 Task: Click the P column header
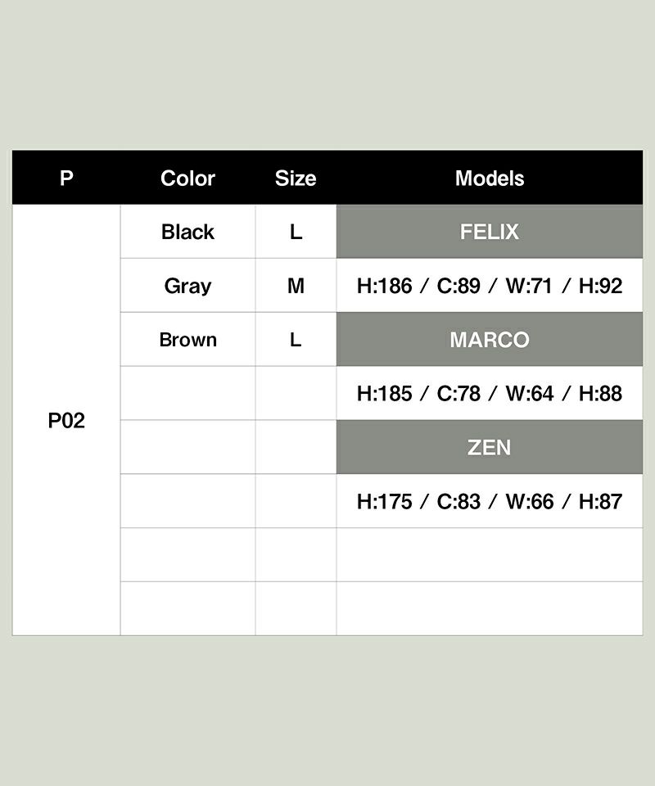tap(66, 178)
